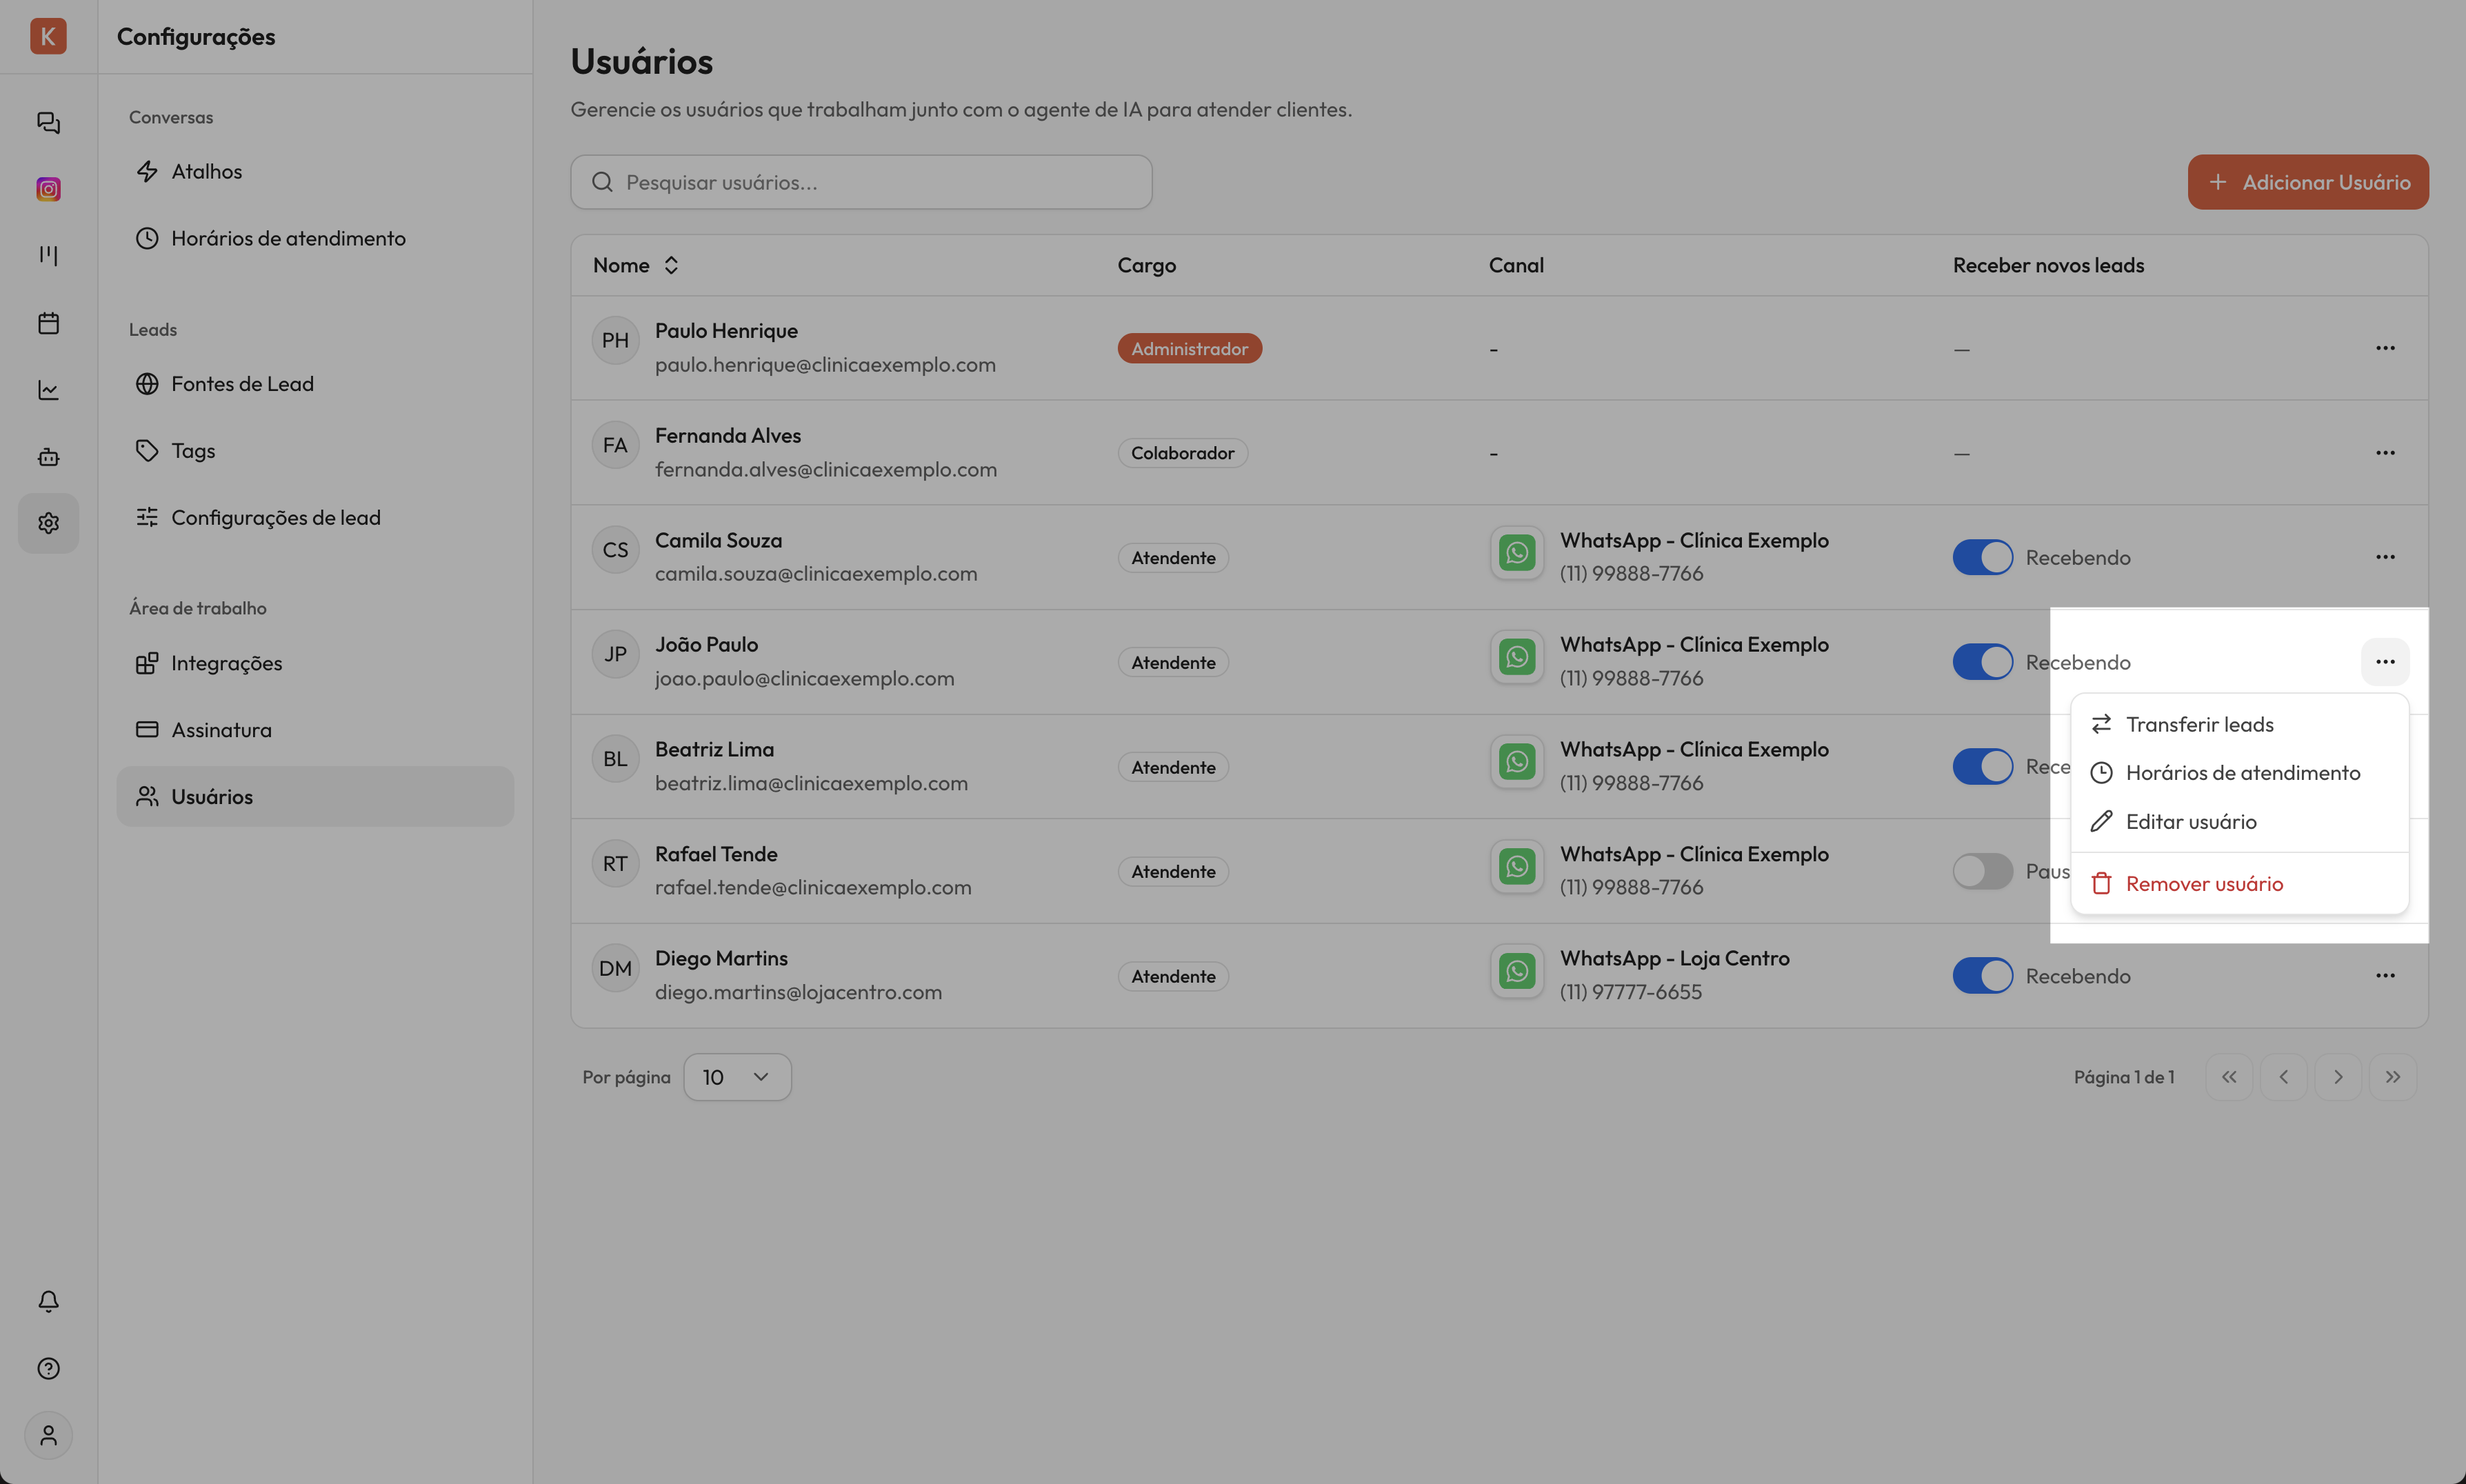This screenshot has width=2466, height=1484.
Task: Open the user profile icon at bottom
Action: point(48,1435)
